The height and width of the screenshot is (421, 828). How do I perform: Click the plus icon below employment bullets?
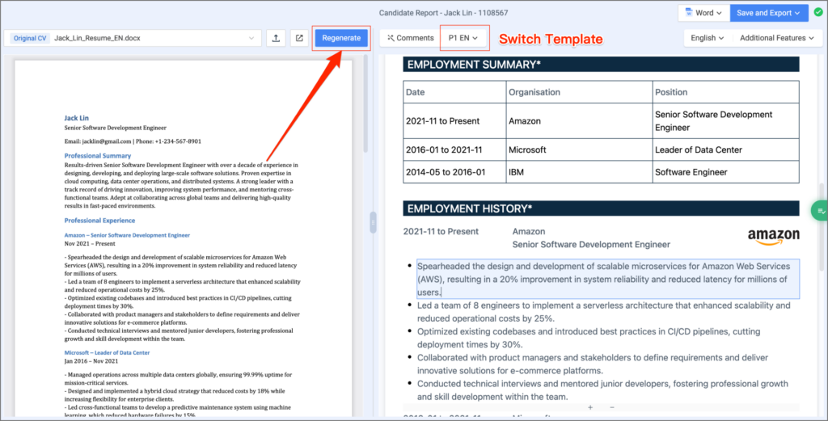(x=590, y=407)
